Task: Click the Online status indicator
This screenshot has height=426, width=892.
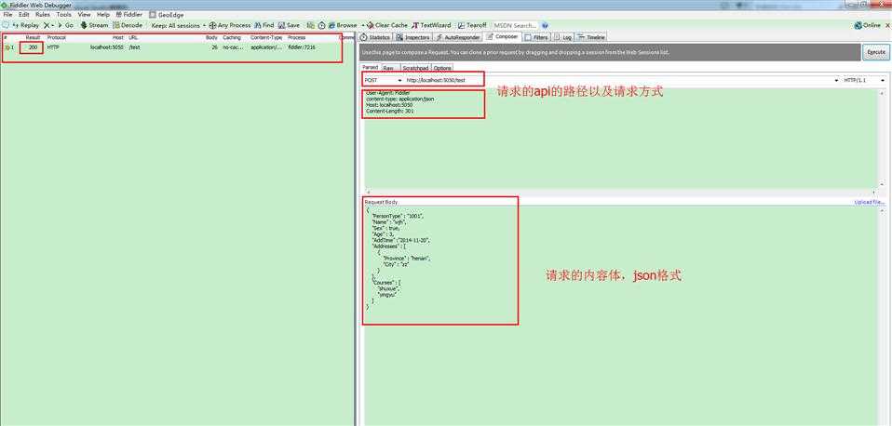Action: click(868, 25)
